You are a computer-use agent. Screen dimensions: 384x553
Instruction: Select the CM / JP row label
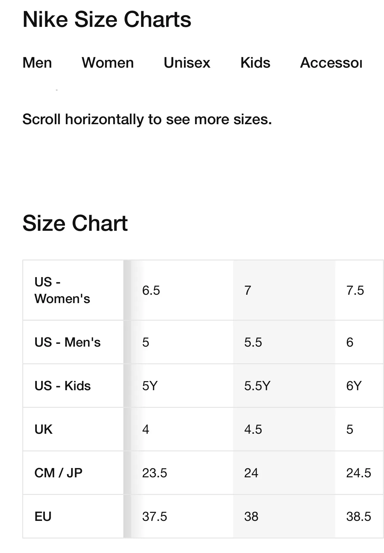(58, 473)
